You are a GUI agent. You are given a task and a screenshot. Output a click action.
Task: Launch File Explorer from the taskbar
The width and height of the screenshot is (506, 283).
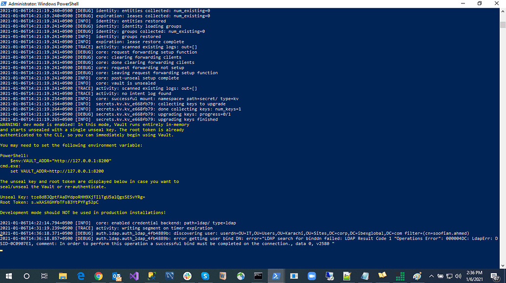click(63, 276)
